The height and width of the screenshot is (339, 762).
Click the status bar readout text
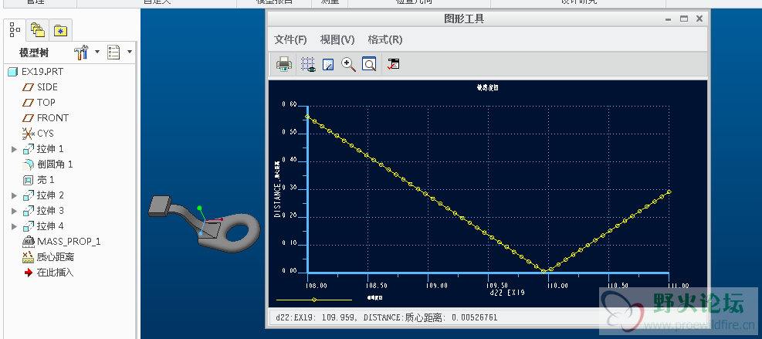pyautogui.click(x=386, y=317)
